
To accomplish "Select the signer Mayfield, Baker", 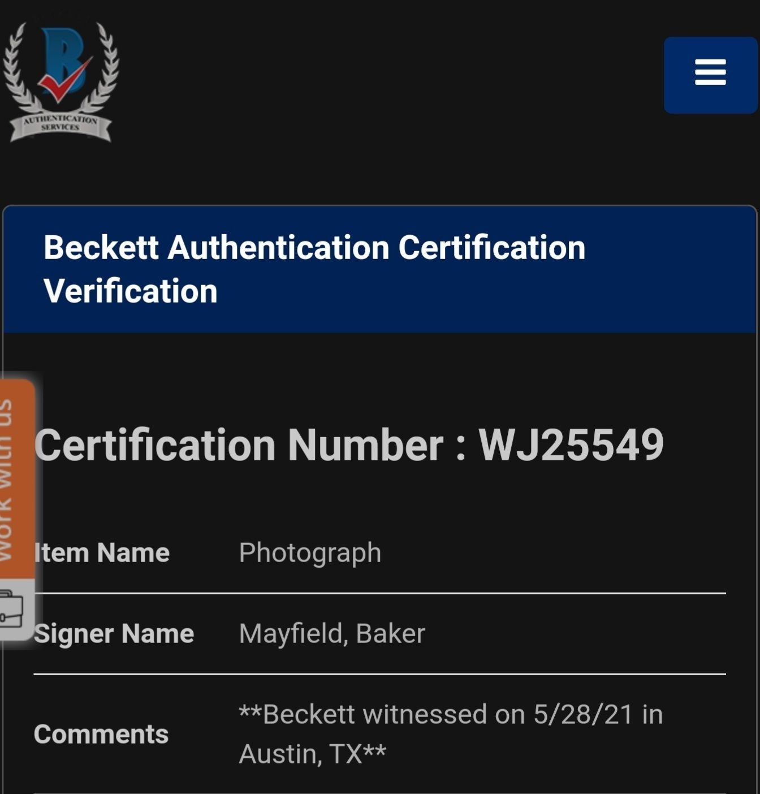I will pyautogui.click(x=332, y=634).
